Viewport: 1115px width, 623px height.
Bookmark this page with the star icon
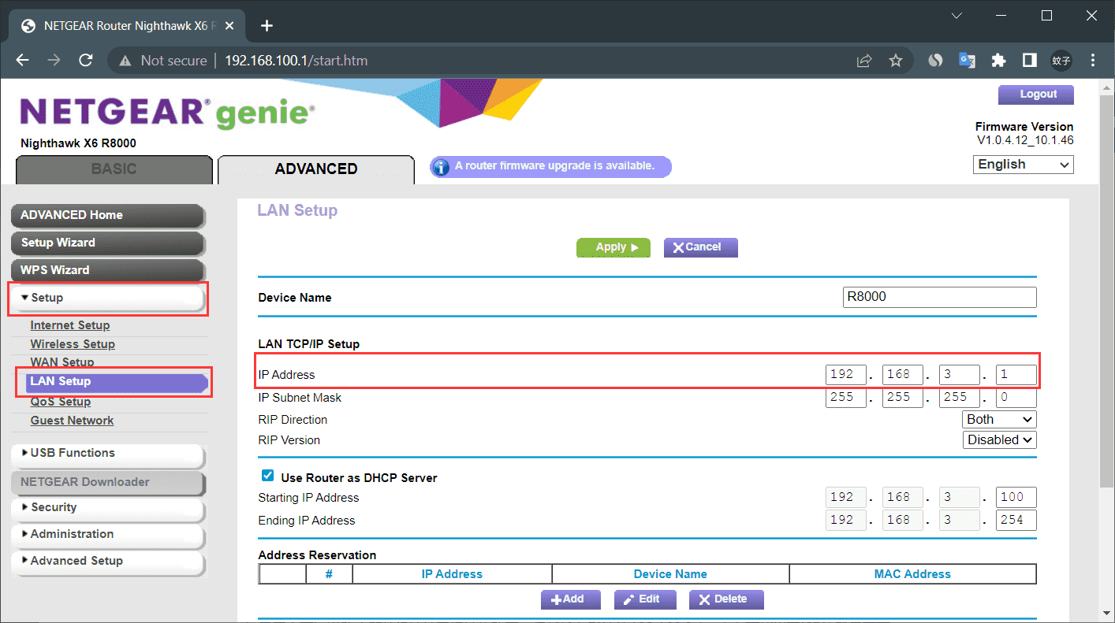tap(896, 61)
